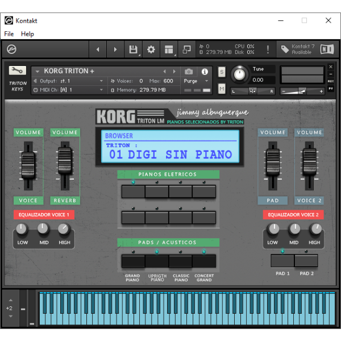Open Help menu

coord(27,34)
